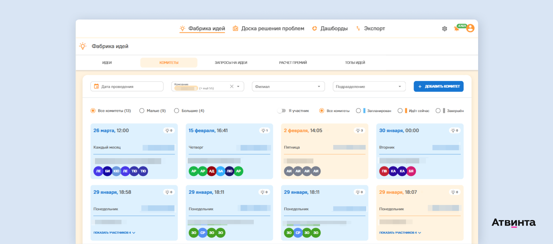This screenshot has width=553, height=244.
Task: Click the БИ avatar on 26 марта card
Action: click(x=107, y=171)
